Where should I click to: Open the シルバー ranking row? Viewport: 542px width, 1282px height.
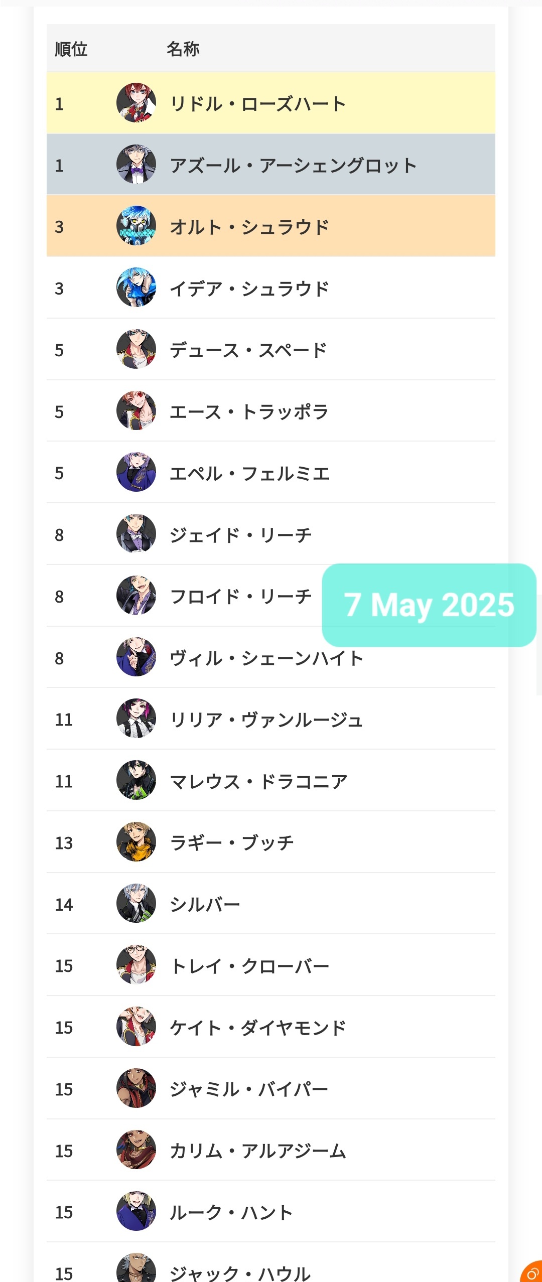tap(271, 904)
